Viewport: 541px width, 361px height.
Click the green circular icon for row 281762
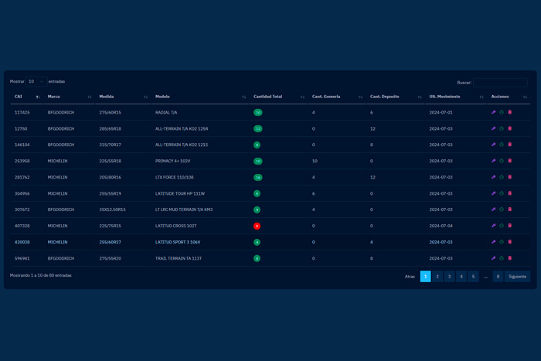coord(502,177)
